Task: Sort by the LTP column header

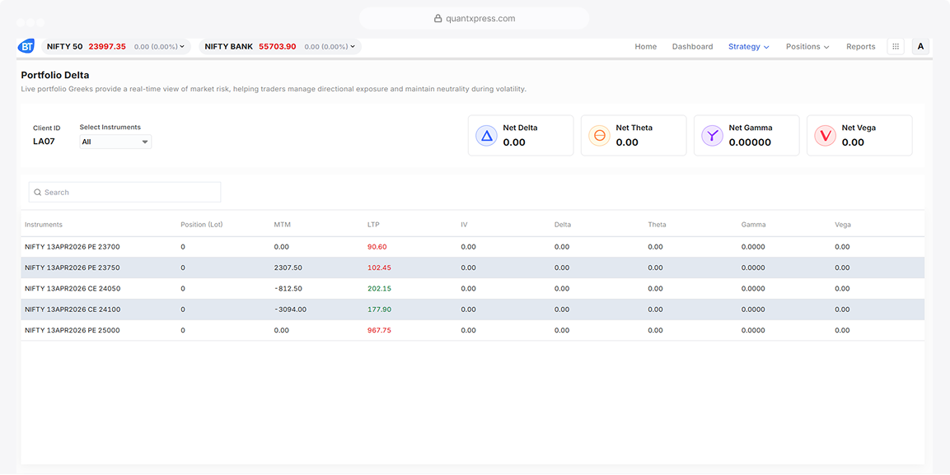Action: click(x=373, y=225)
